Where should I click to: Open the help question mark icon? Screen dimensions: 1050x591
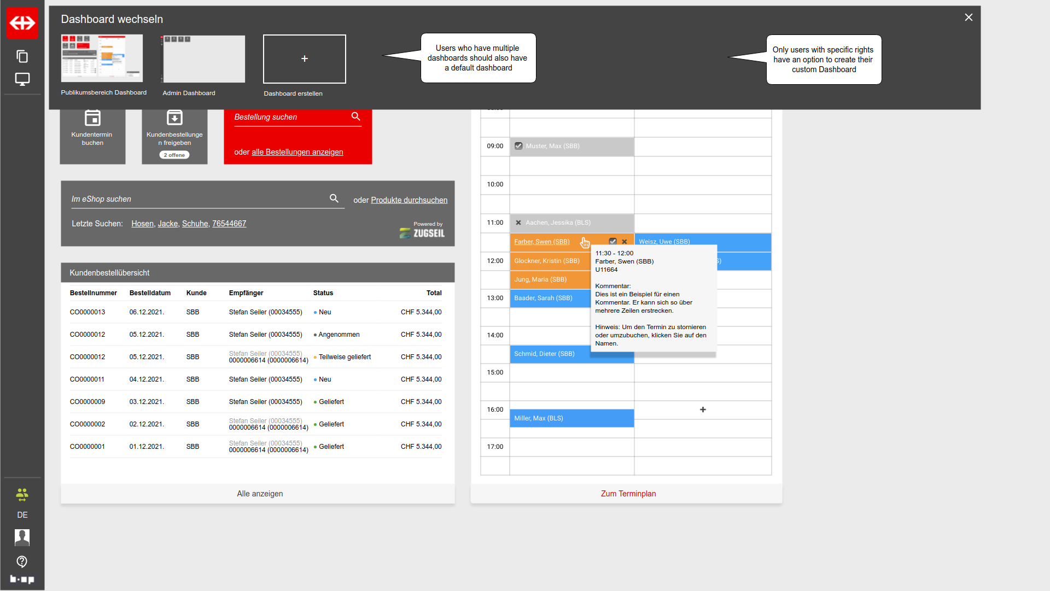point(22,561)
